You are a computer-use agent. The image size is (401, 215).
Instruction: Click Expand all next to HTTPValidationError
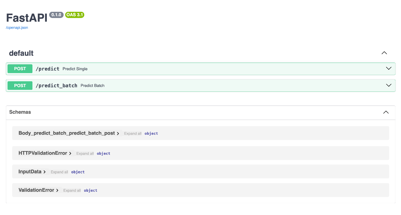pyautogui.click(x=85, y=153)
